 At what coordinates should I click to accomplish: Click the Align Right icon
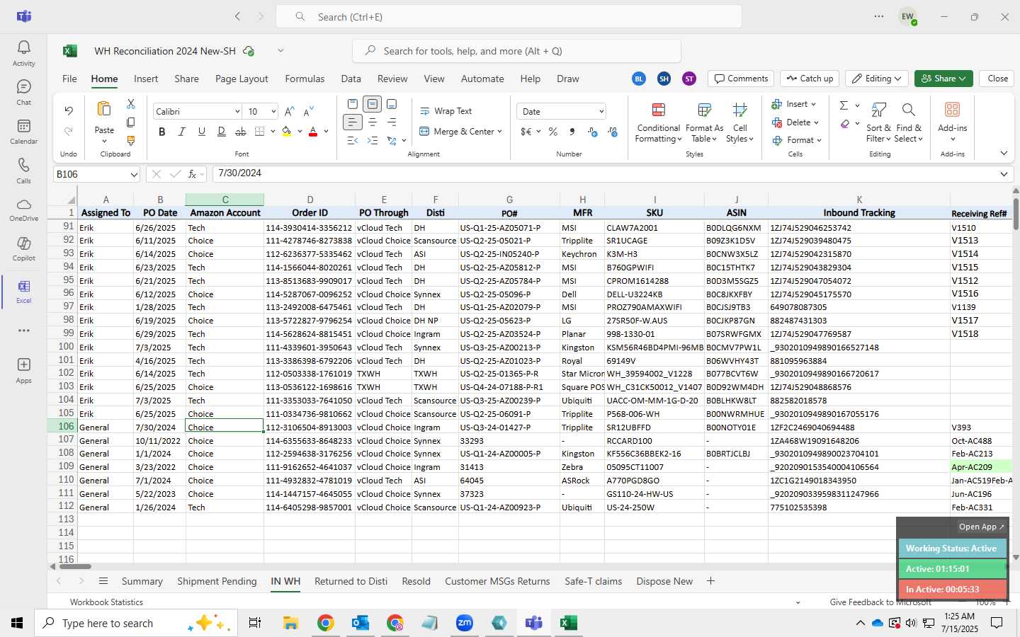[x=392, y=122]
